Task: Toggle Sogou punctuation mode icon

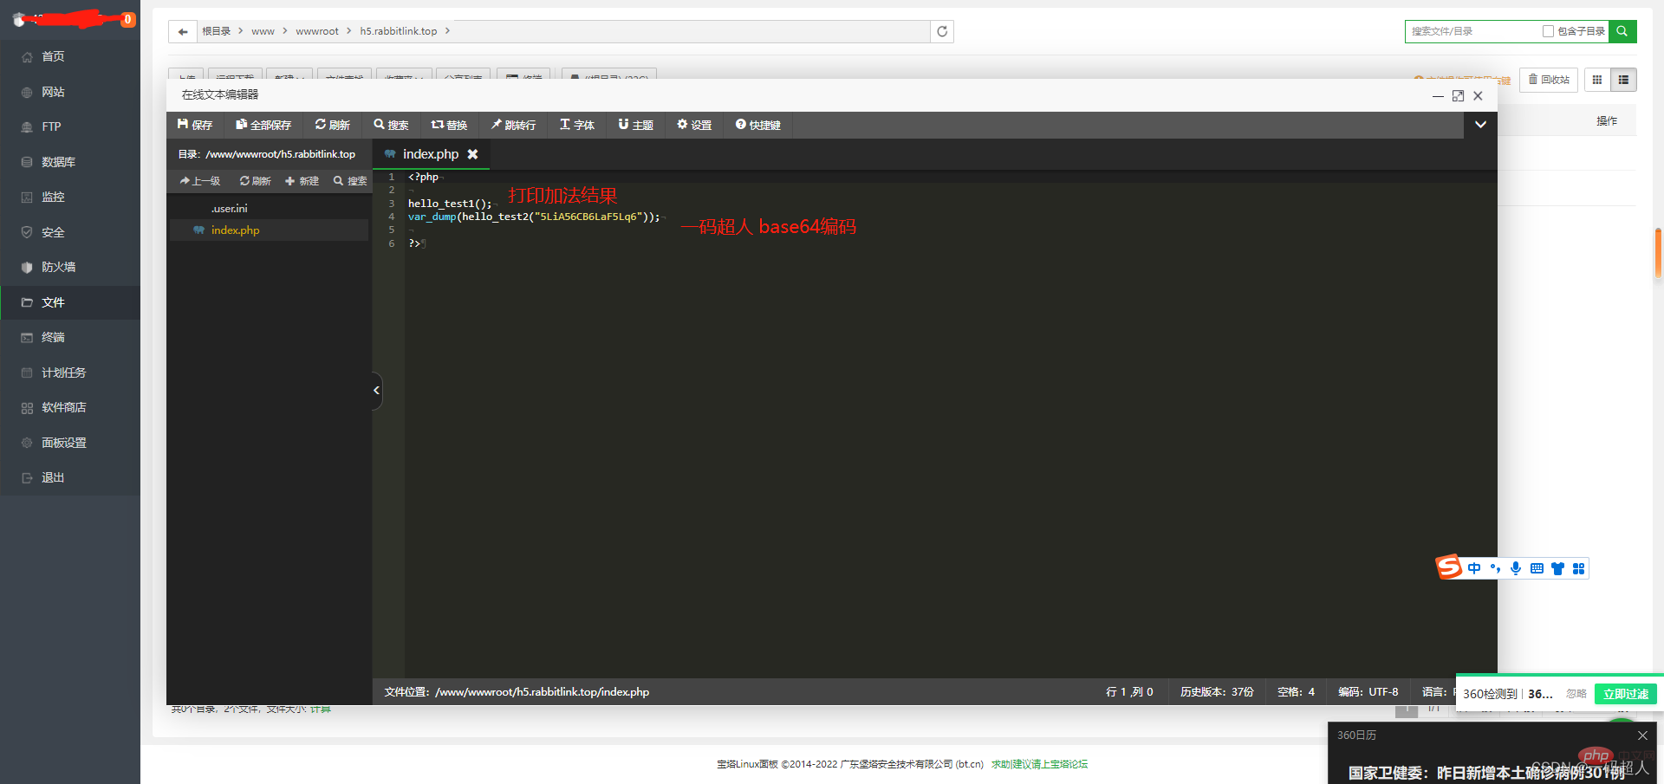Action: tap(1495, 568)
